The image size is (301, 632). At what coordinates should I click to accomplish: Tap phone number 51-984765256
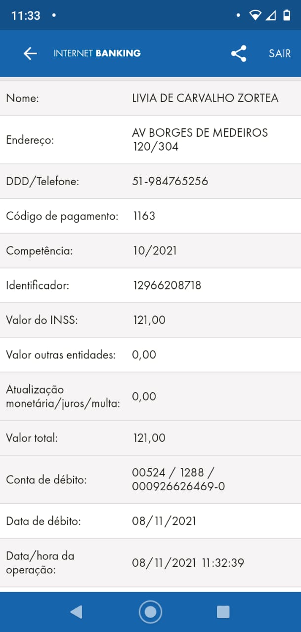(x=170, y=182)
